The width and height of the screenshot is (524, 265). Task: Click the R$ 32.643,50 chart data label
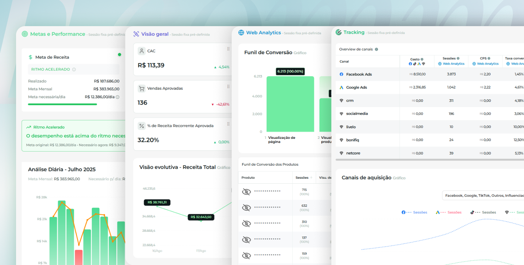201,217
